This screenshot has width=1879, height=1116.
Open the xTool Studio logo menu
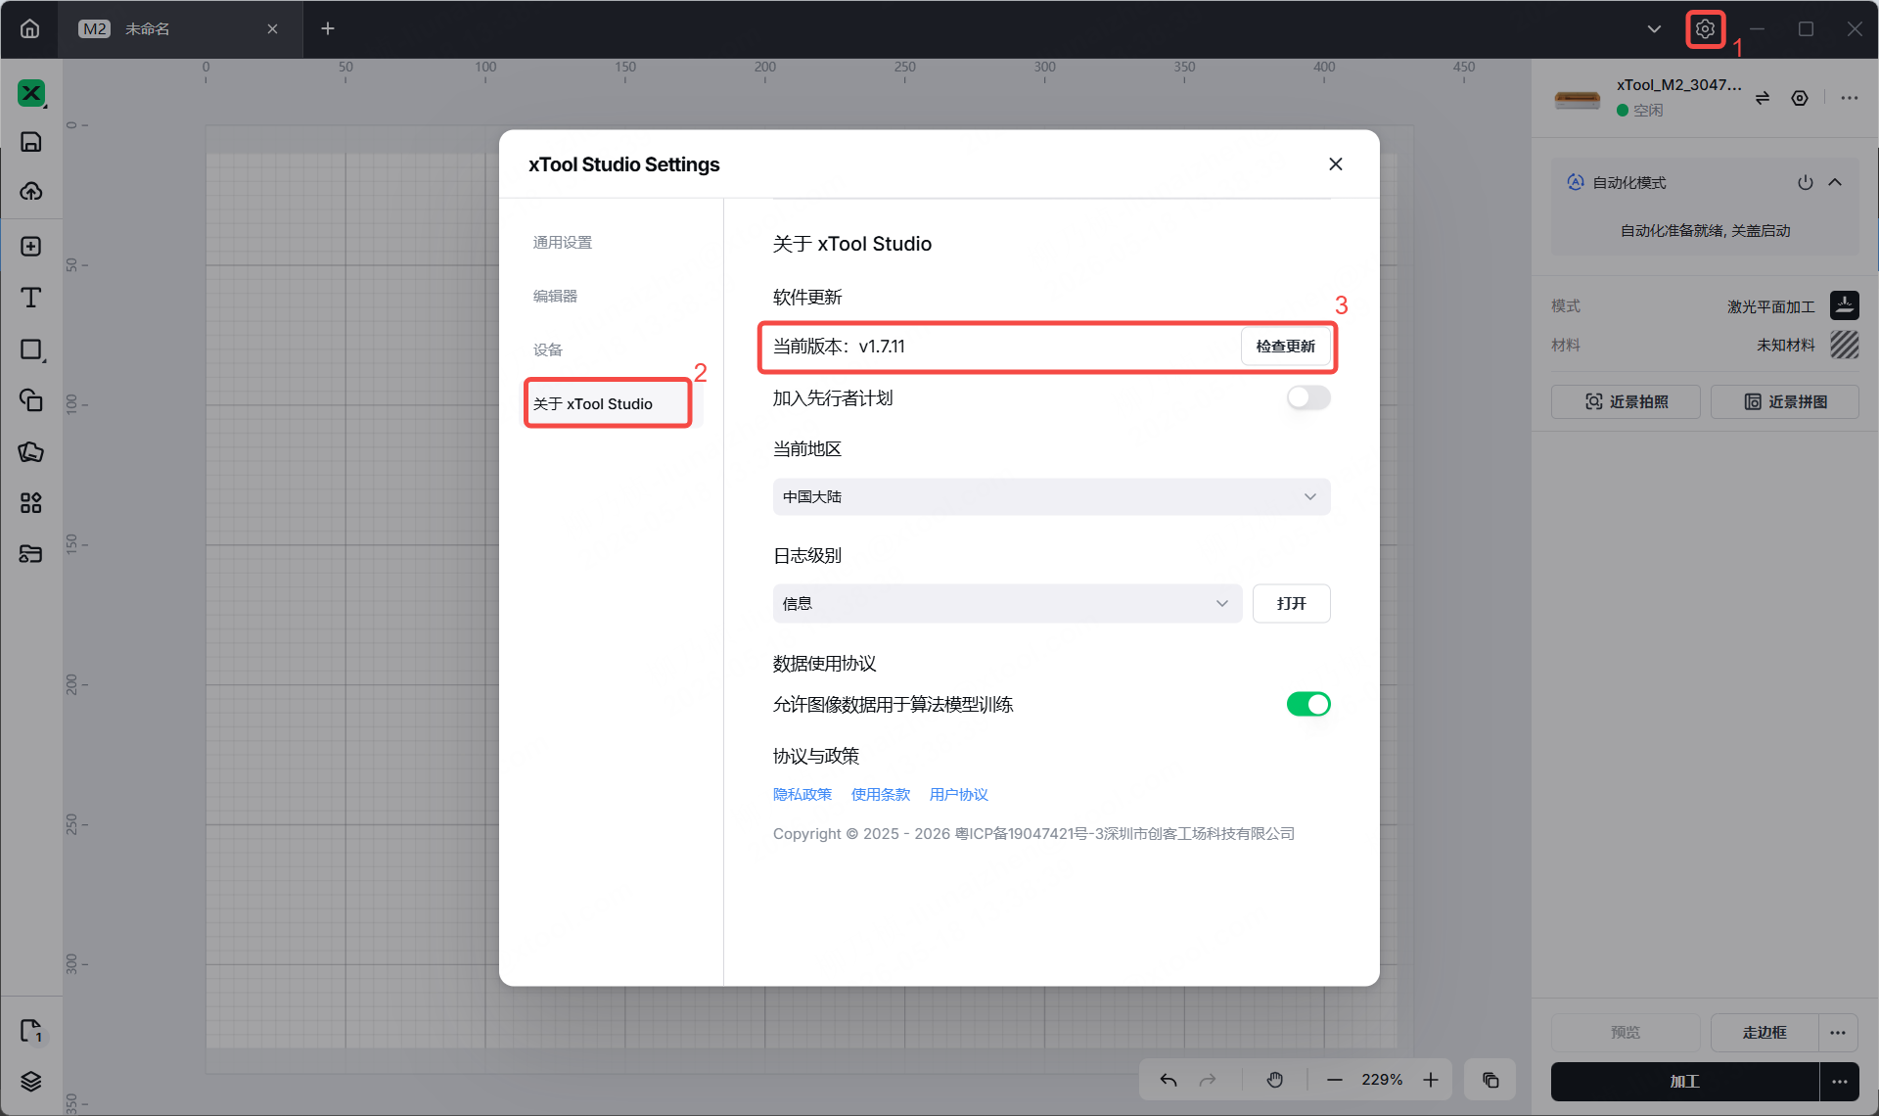coord(31,93)
